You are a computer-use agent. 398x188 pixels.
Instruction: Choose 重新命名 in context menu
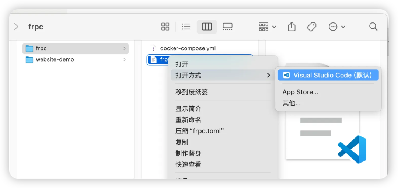click(x=223, y=120)
